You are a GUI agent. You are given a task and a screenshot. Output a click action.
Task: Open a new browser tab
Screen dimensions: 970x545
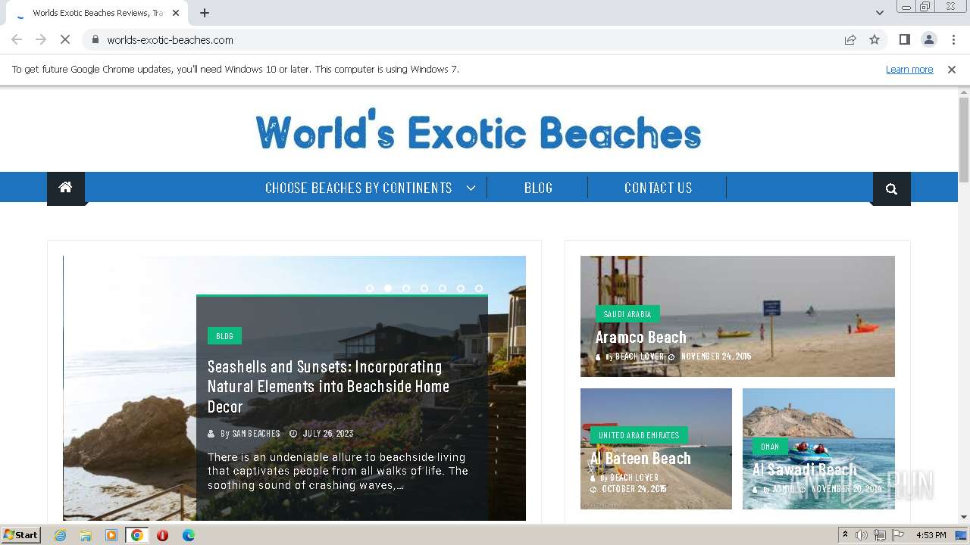(x=205, y=13)
